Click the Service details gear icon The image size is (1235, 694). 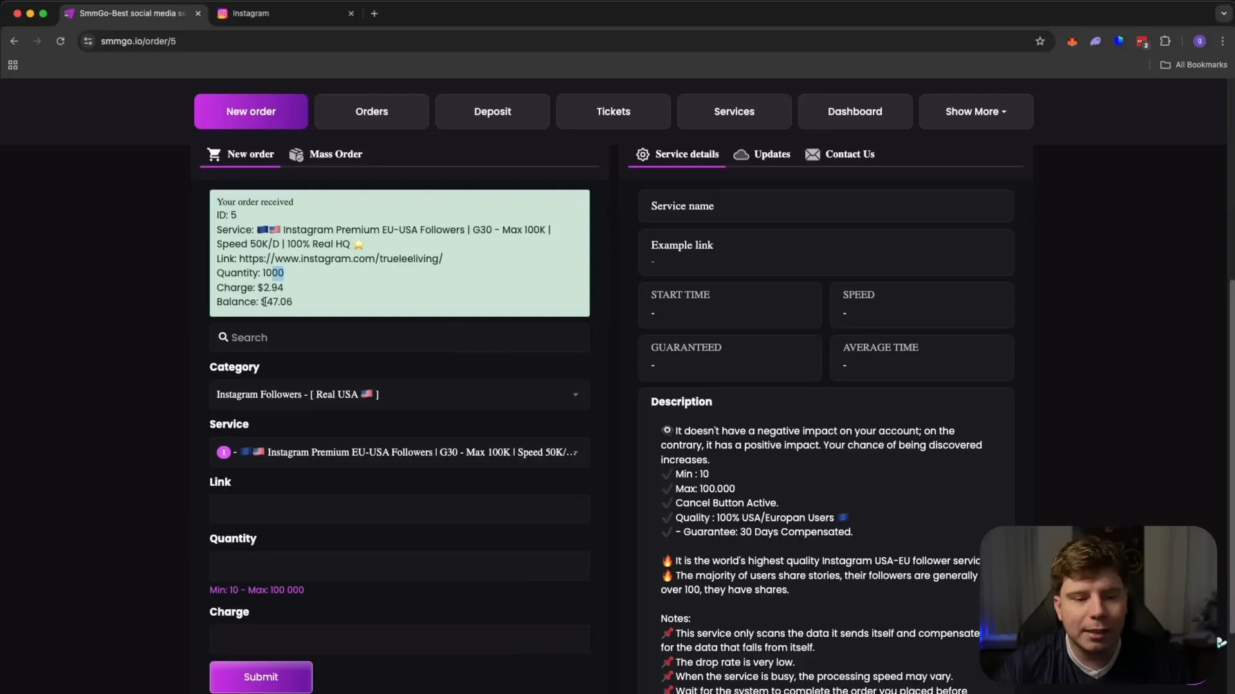[642, 154]
